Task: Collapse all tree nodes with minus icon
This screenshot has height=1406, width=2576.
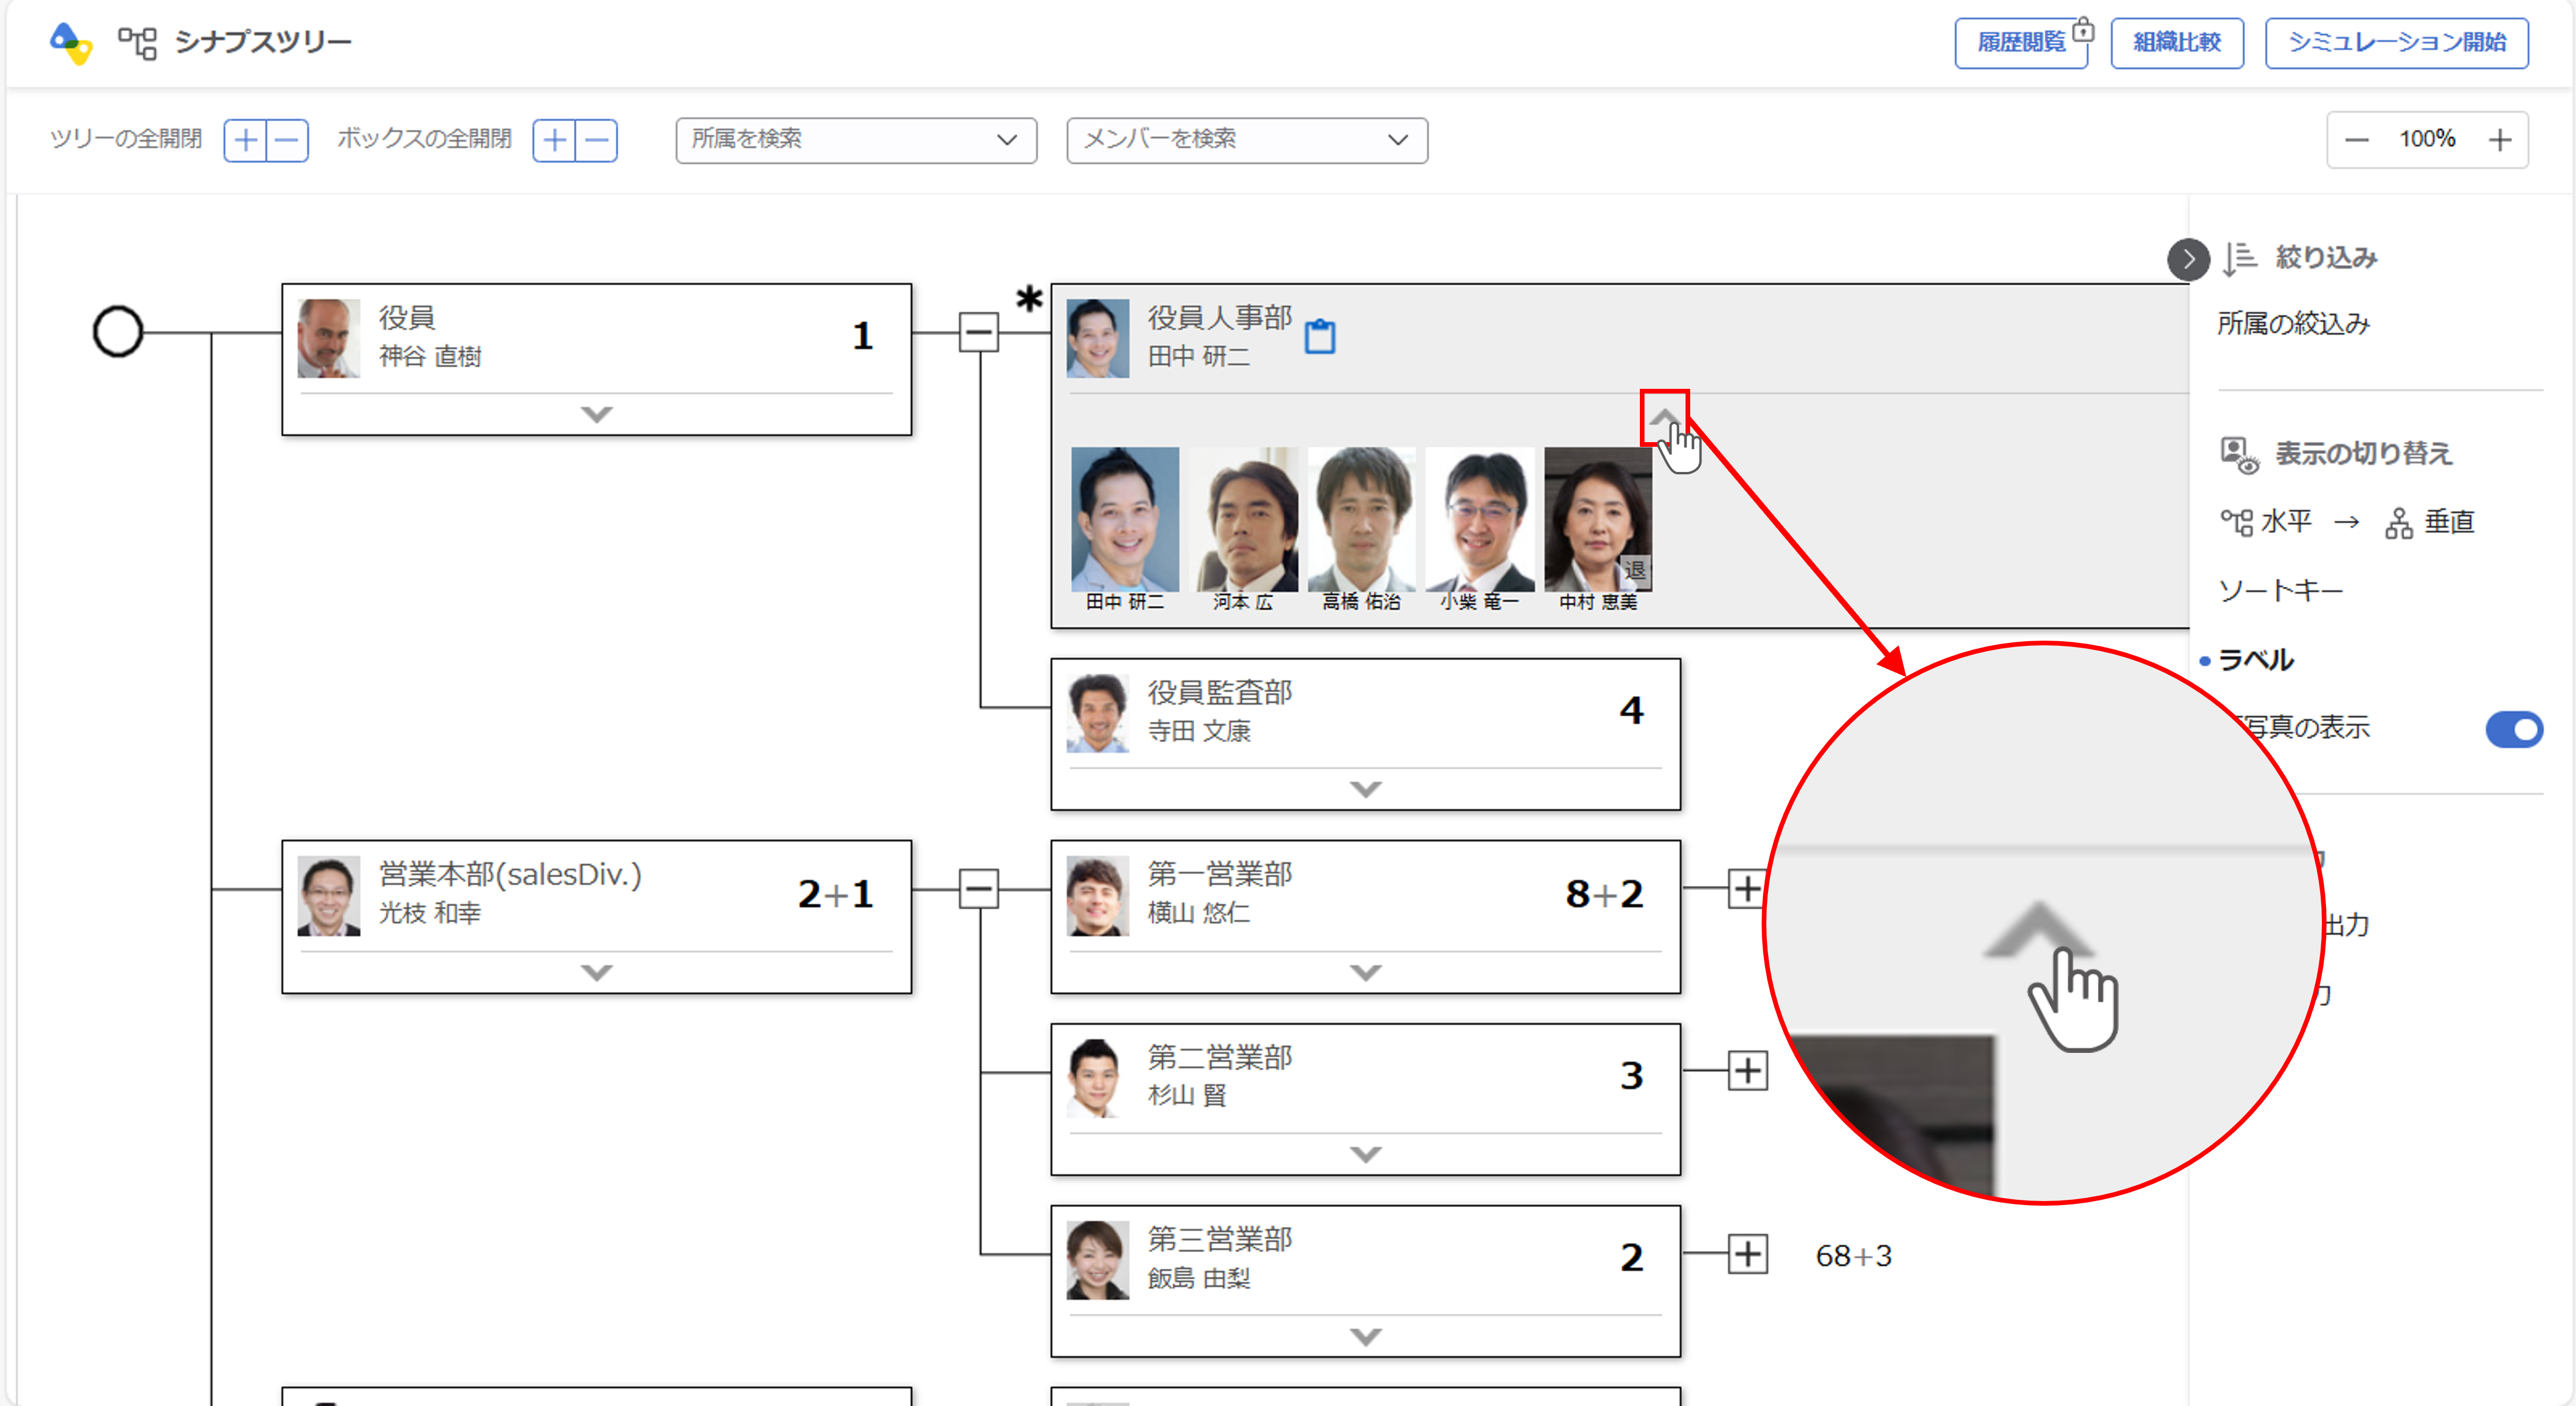Action: click(287, 140)
